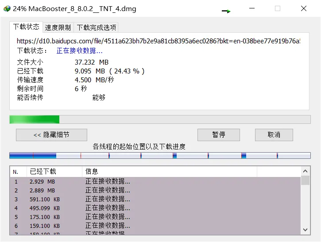Click the thread list scrollbar thumb

[305, 181]
